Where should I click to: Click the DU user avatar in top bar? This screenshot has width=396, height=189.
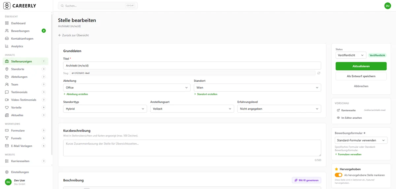click(x=388, y=6)
